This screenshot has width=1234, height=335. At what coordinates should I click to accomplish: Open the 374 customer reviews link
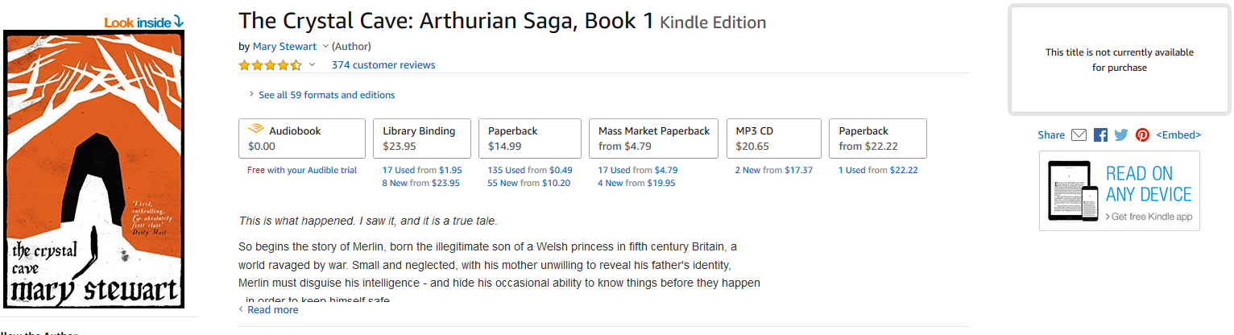(x=383, y=65)
